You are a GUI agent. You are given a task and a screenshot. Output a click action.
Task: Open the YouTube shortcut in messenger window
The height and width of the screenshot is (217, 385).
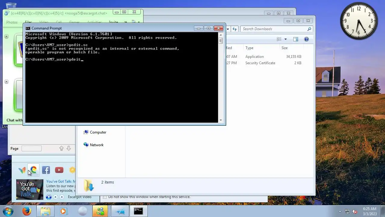(x=59, y=170)
